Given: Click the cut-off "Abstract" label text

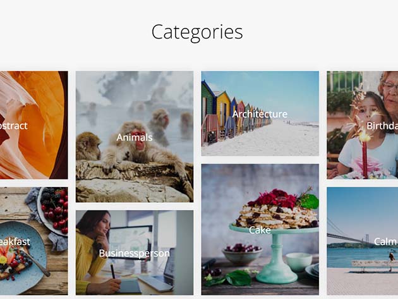Looking at the screenshot, I should coord(14,126).
